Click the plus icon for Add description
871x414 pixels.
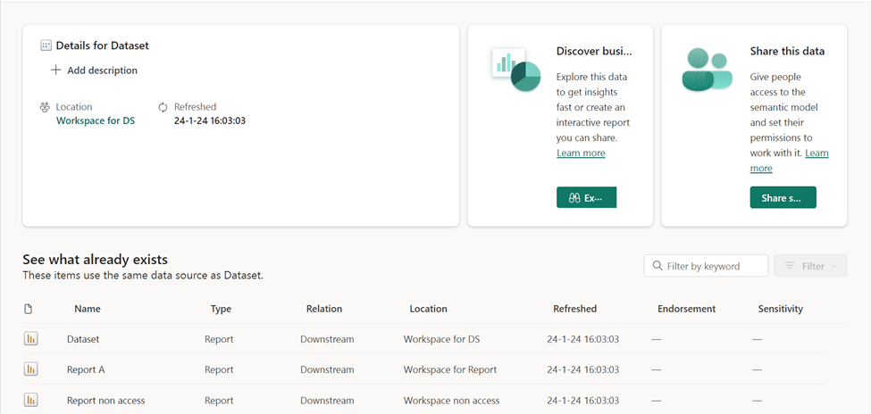[55, 70]
